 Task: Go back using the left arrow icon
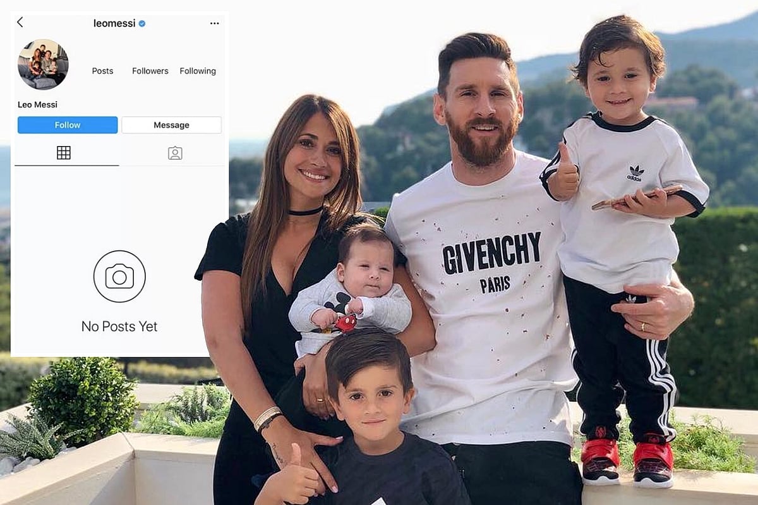20,22
